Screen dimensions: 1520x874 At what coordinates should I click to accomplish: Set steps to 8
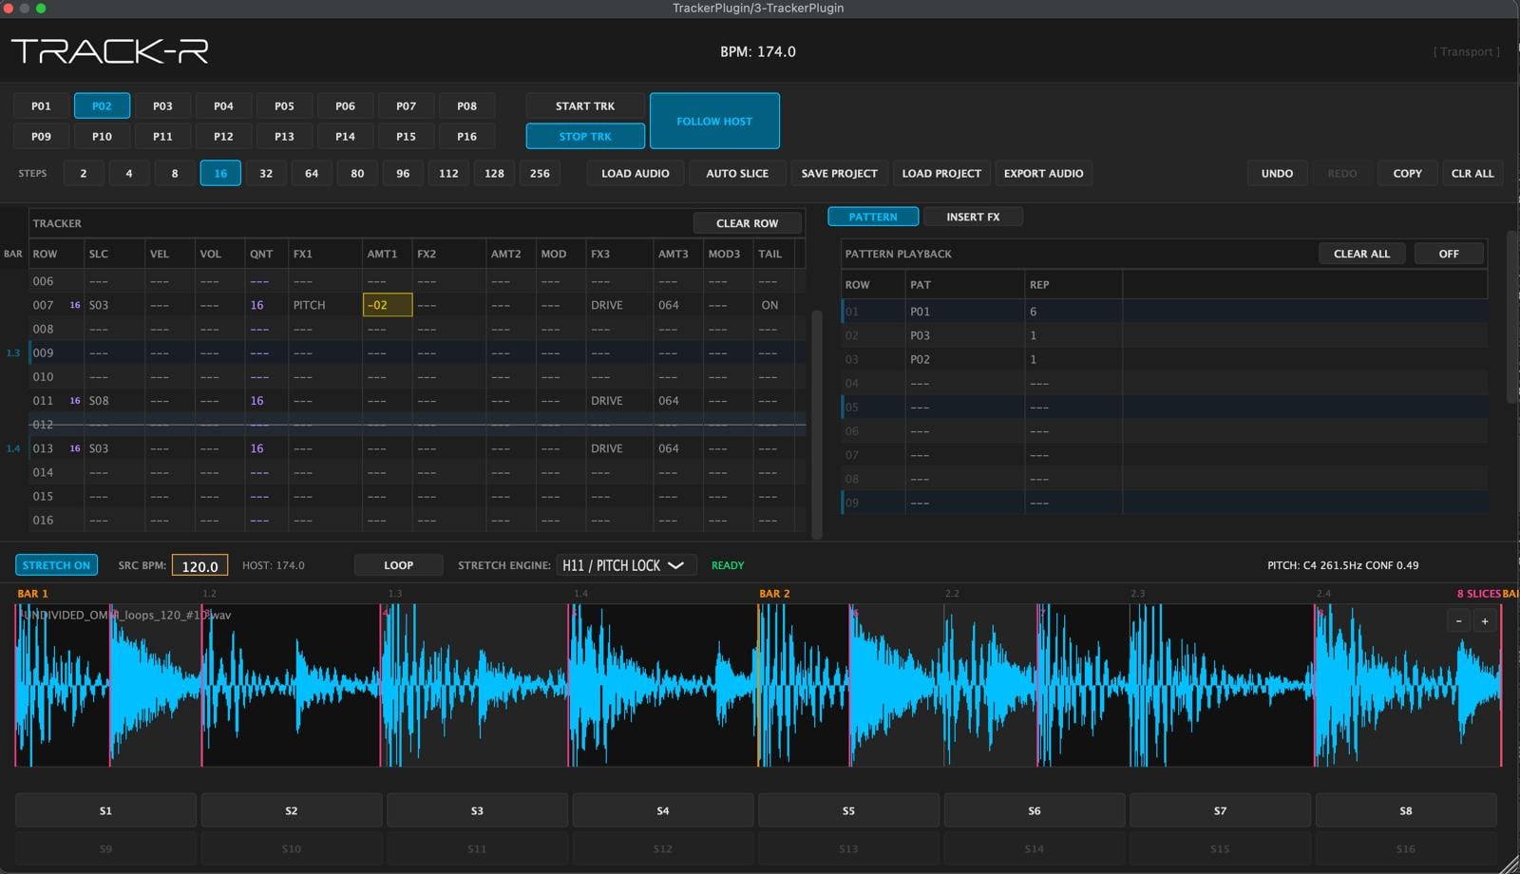pyautogui.click(x=175, y=173)
